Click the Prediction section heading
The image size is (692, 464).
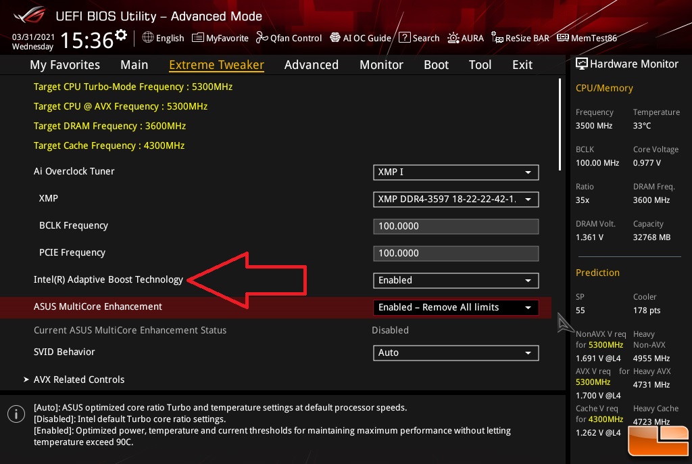pos(597,273)
